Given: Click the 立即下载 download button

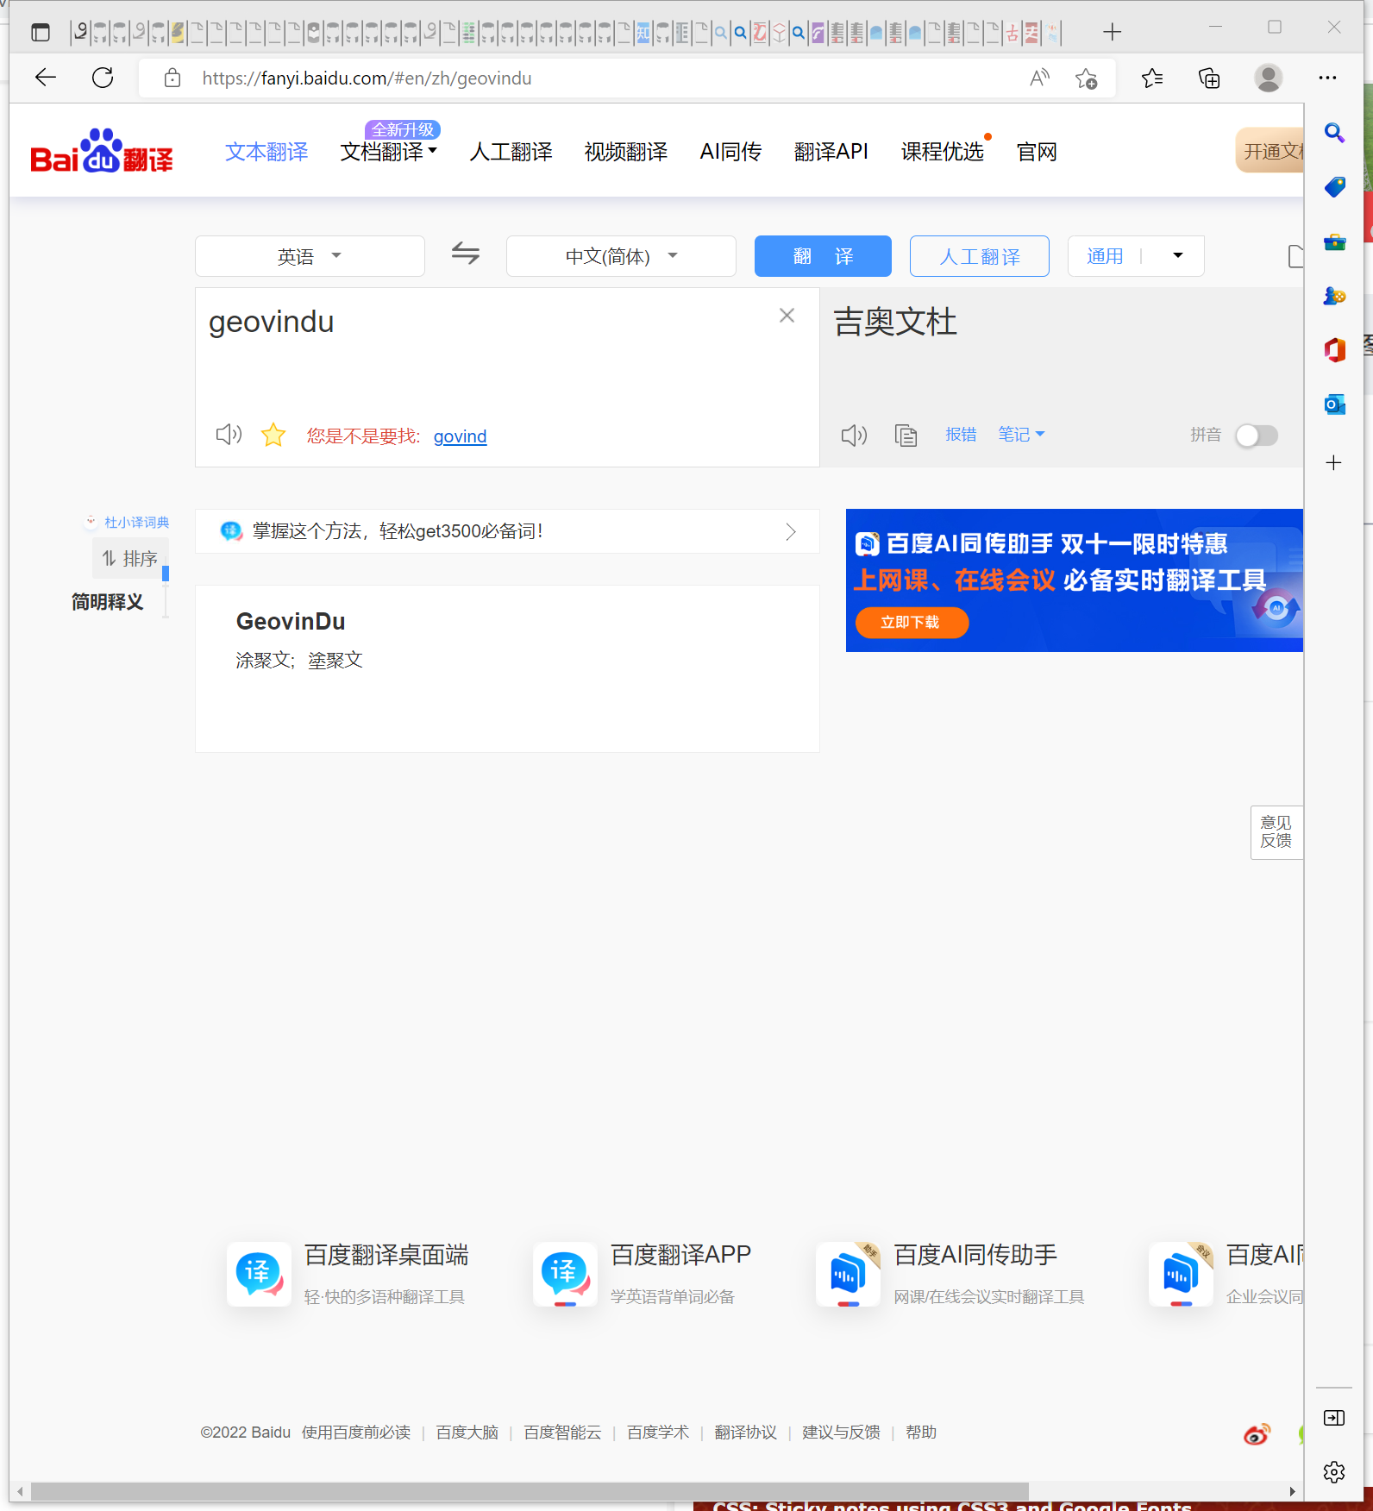Looking at the screenshot, I should click(x=911, y=623).
